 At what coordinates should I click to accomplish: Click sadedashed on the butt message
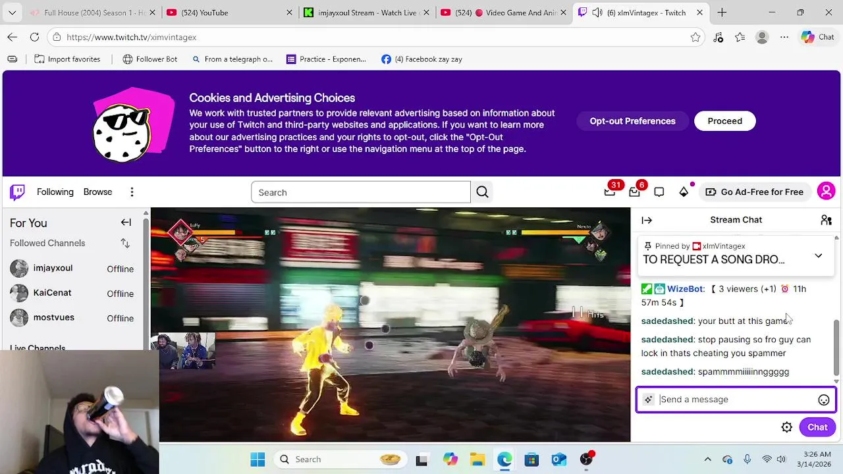667,321
